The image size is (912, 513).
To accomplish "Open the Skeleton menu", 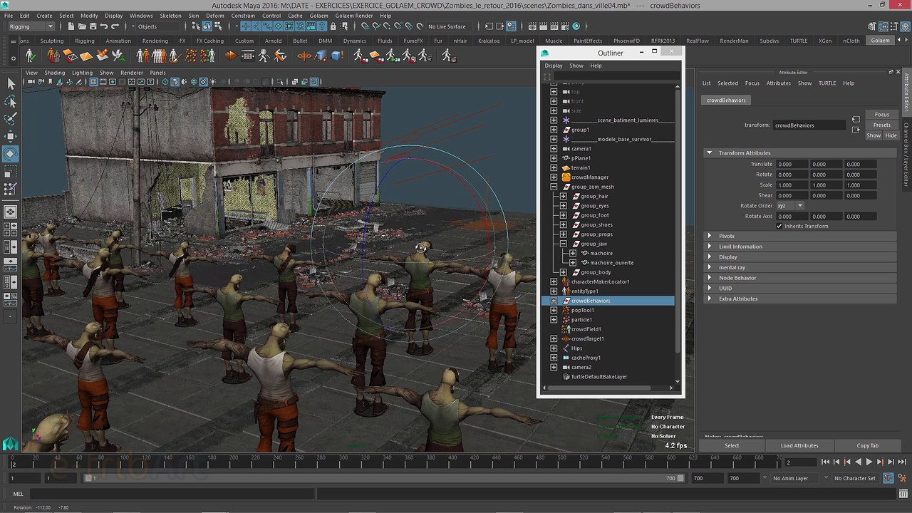I will click(x=170, y=15).
